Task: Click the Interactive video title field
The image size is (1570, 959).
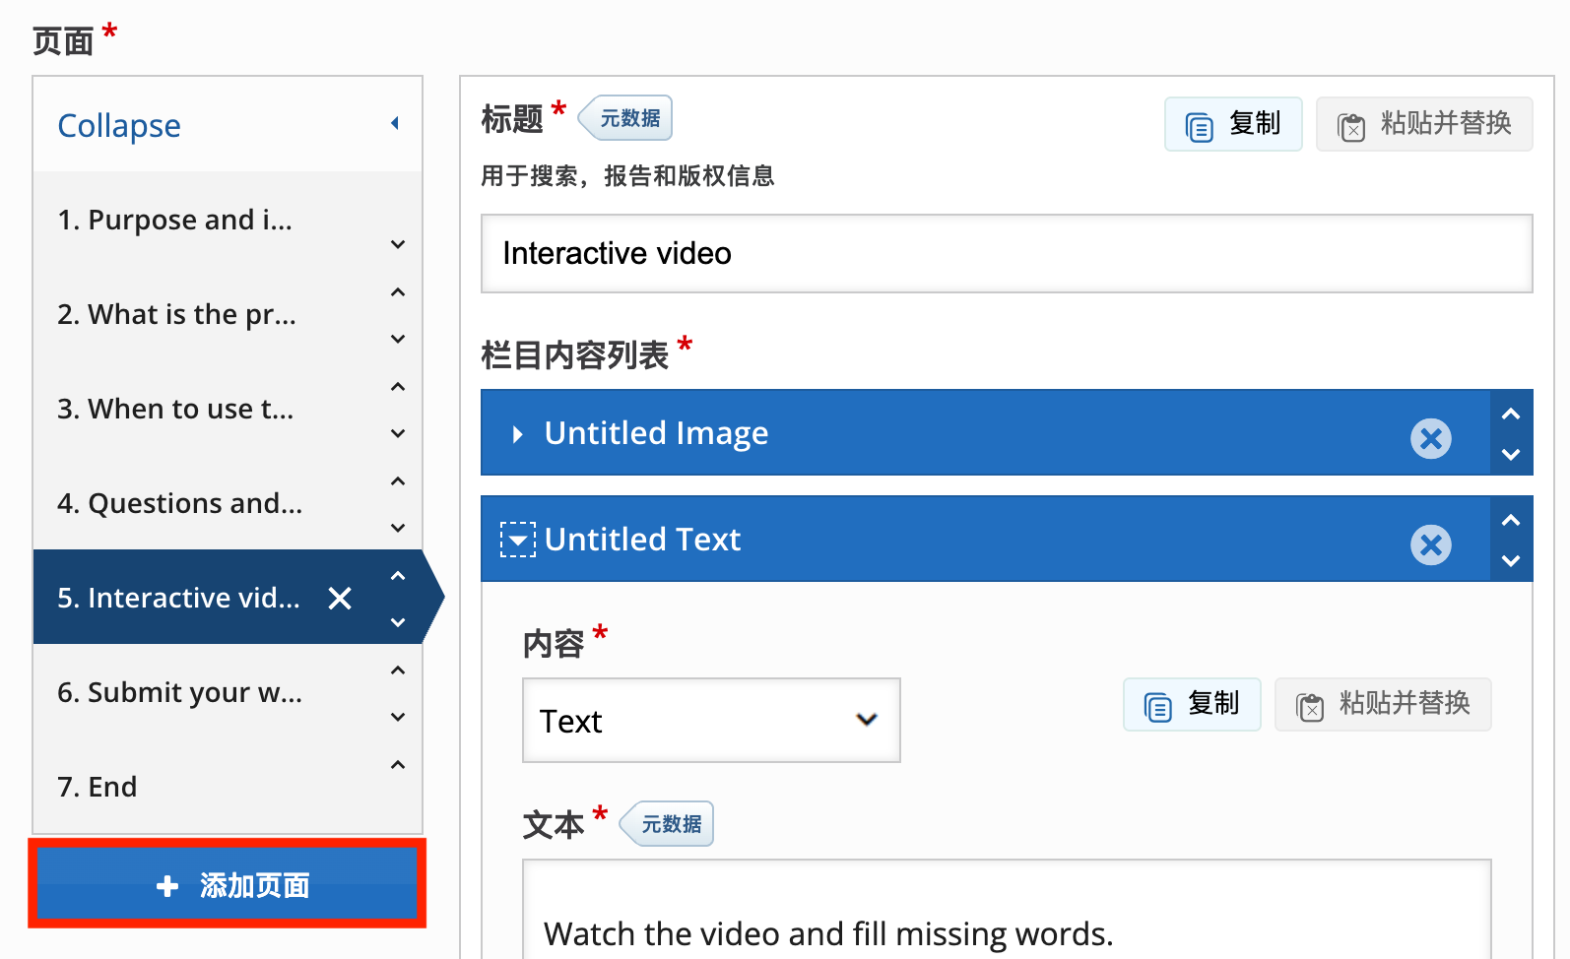Action: point(1006,254)
